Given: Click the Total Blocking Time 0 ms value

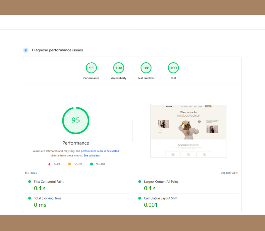Looking at the screenshot, I should click(40, 205).
